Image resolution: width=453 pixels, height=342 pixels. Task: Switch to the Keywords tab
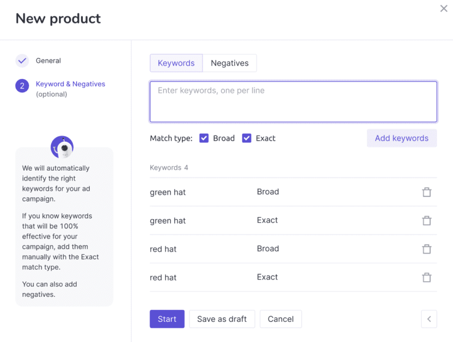pos(176,63)
